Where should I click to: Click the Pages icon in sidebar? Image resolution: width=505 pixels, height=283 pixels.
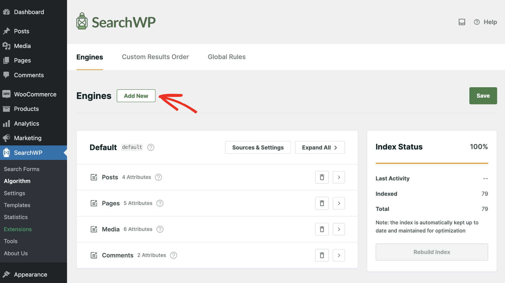(6, 60)
